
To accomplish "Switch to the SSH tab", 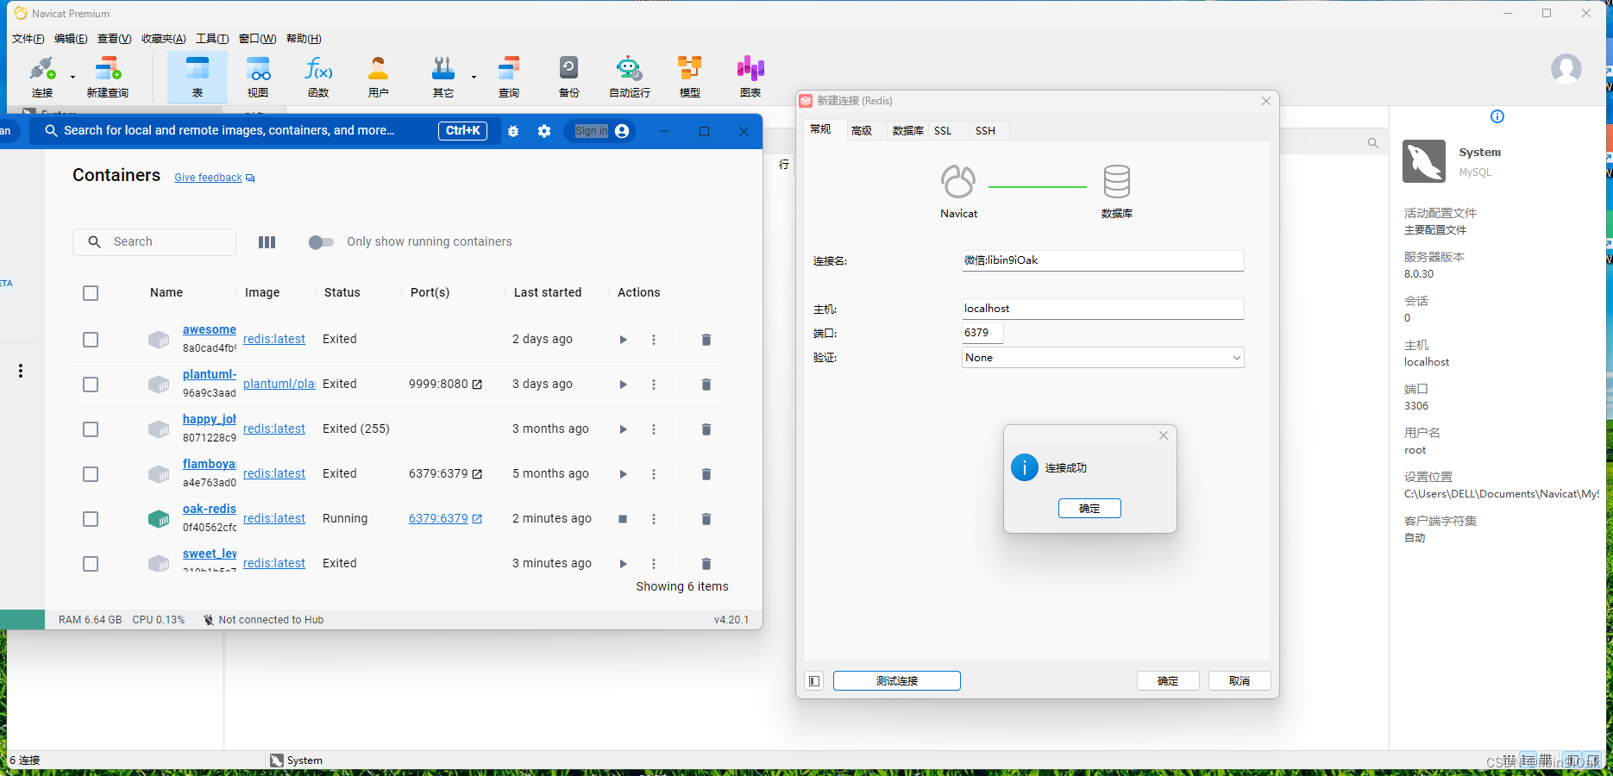I will 985,131.
